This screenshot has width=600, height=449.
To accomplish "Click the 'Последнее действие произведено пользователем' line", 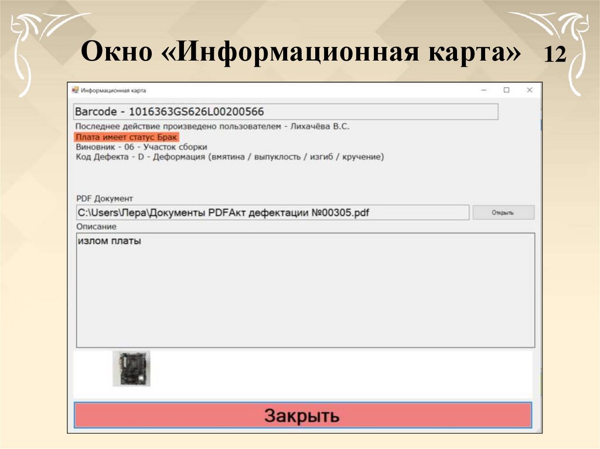I will tap(212, 126).
